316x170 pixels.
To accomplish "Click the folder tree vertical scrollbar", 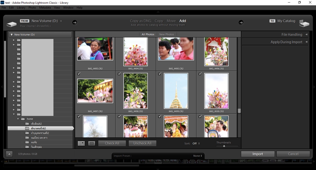I will [5, 70].
